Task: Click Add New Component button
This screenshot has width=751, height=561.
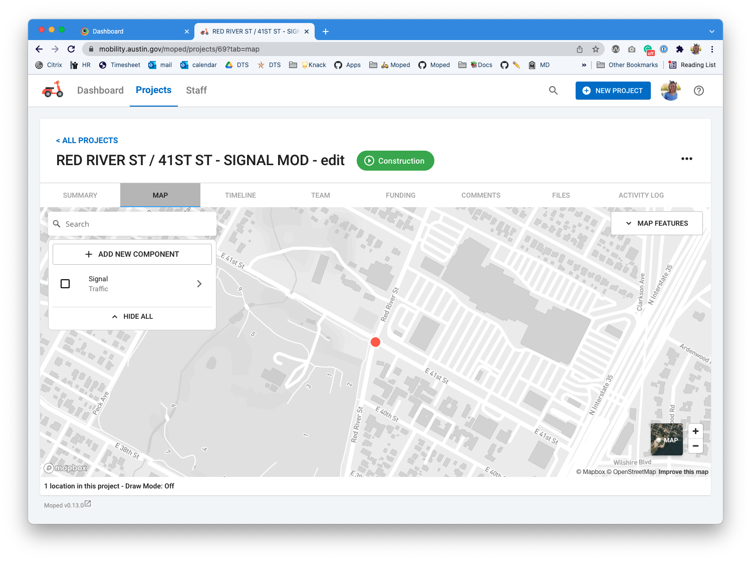Action: 132,254
